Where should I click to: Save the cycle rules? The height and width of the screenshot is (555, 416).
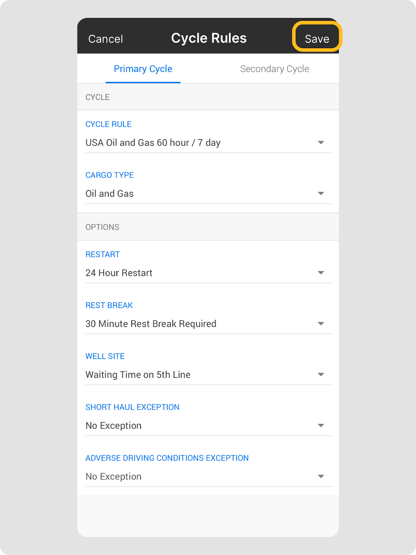[x=317, y=39]
